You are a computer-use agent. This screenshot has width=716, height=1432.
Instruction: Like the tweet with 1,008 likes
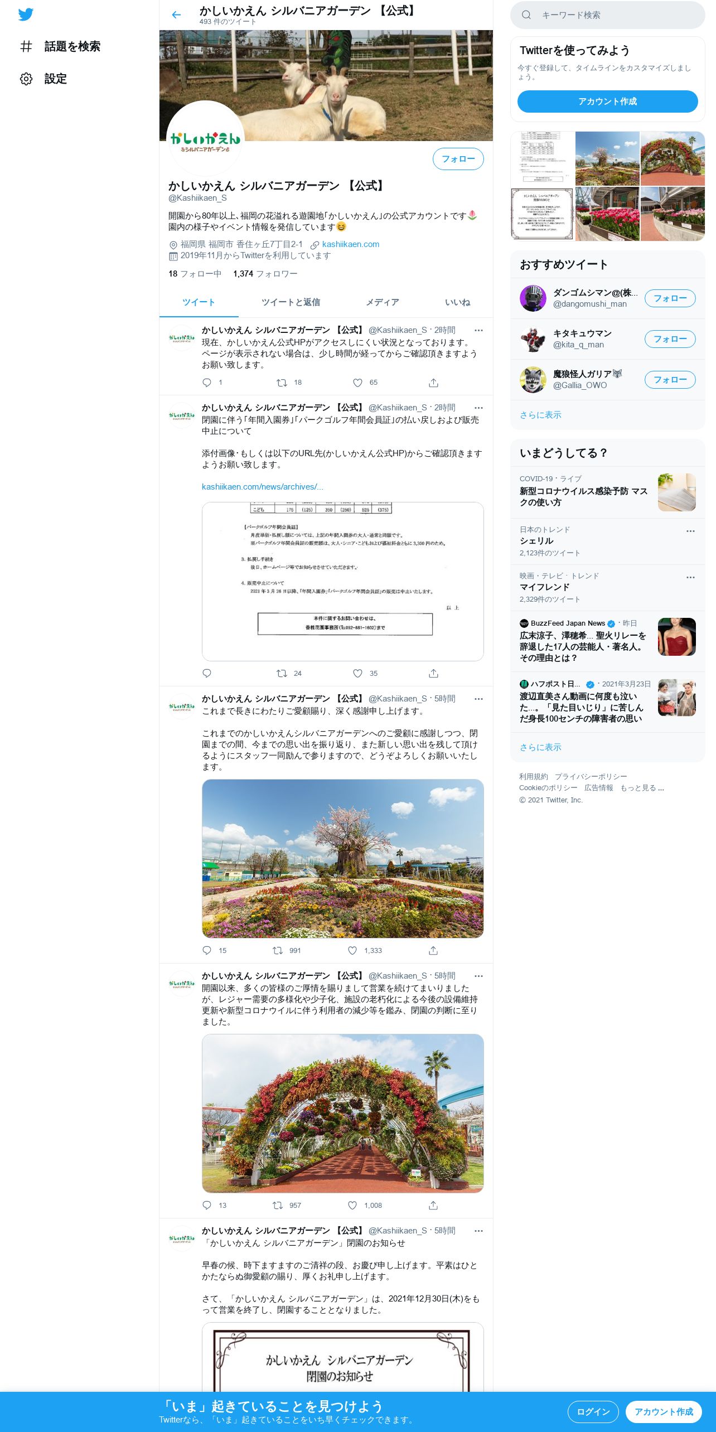pyautogui.click(x=352, y=1206)
